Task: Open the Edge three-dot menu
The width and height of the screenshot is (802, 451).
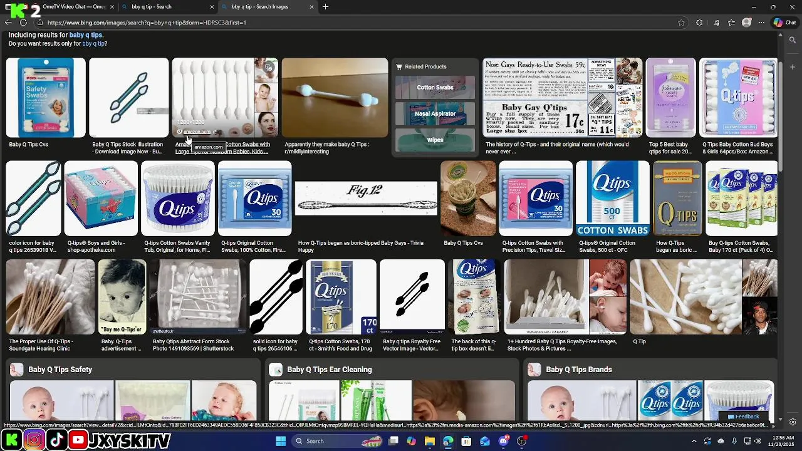Action: pyautogui.click(x=761, y=23)
